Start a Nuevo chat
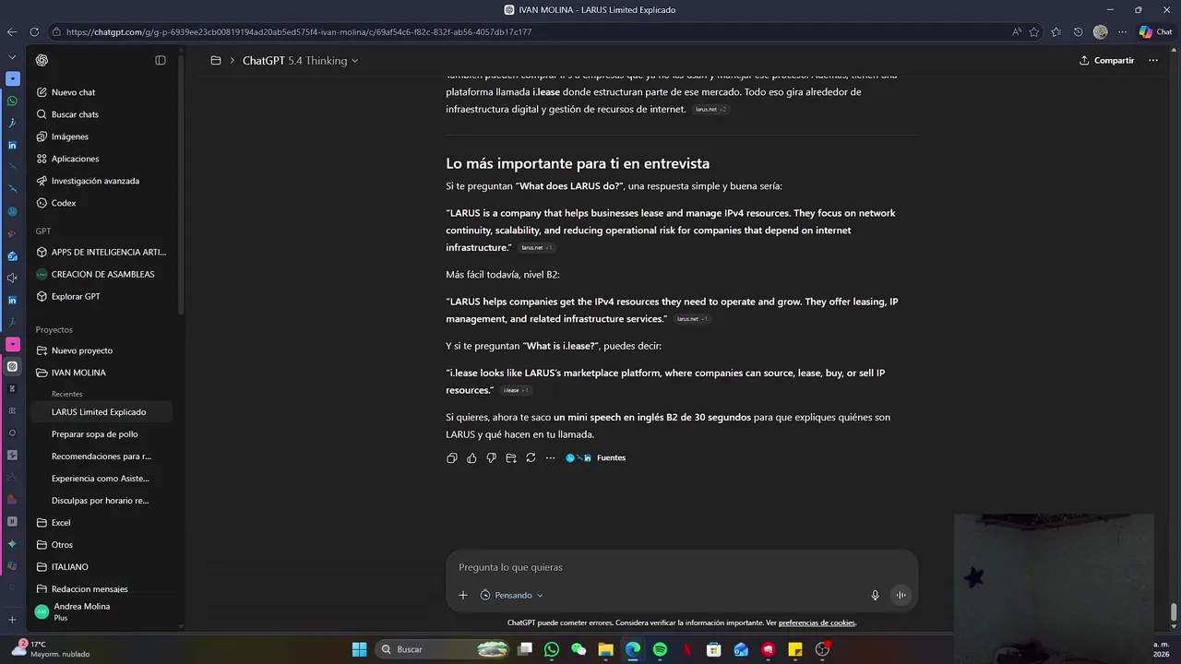This screenshot has width=1181, height=664. [103, 92]
